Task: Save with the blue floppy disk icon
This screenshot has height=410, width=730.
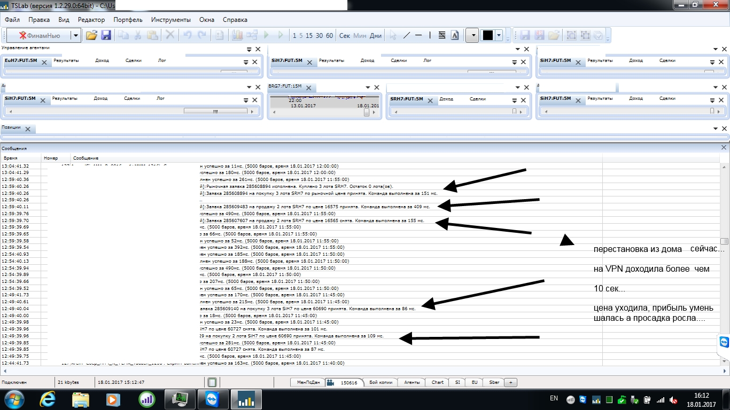Action: point(106,35)
